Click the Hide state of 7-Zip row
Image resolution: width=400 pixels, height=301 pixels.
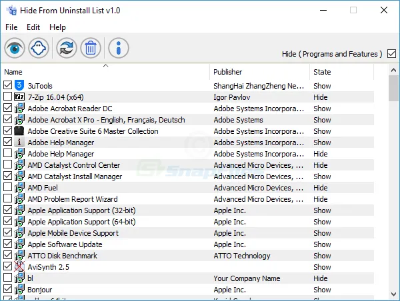(x=321, y=97)
